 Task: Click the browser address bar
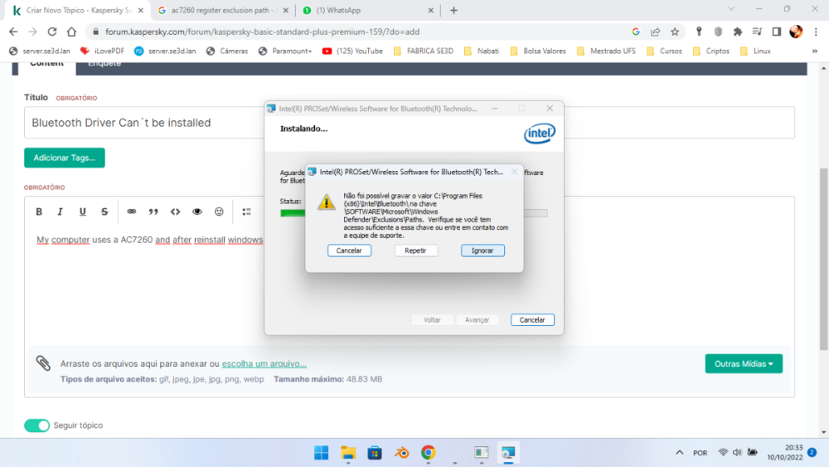coord(360,32)
